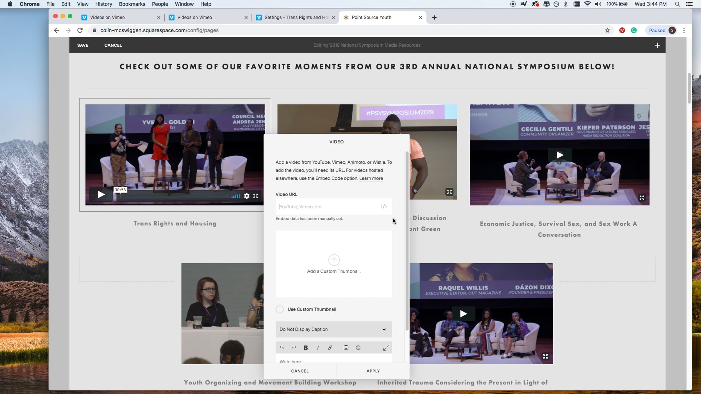Click the undo arrow in caption toolbar
701x394 pixels.
tap(282, 348)
